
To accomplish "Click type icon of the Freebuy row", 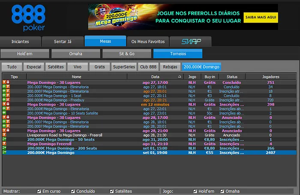I will [x=6, y=100].
